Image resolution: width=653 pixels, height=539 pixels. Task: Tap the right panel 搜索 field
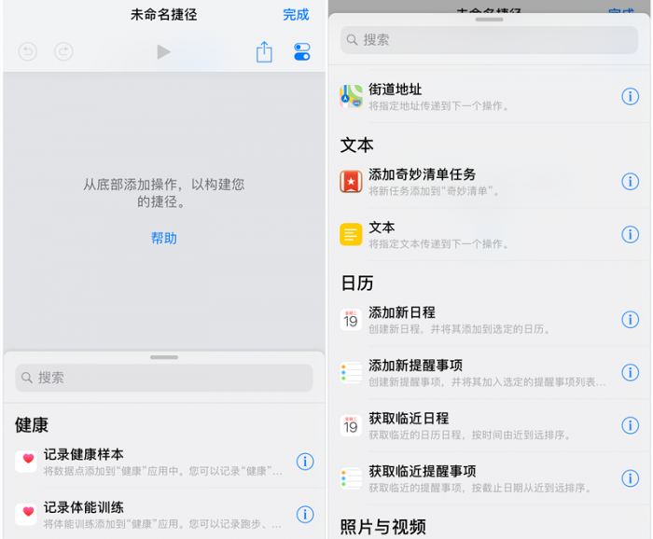click(x=489, y=40)
